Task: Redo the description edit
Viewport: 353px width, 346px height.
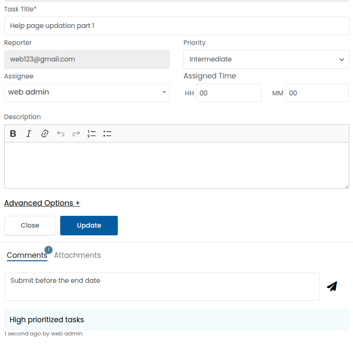Action: 76,134
